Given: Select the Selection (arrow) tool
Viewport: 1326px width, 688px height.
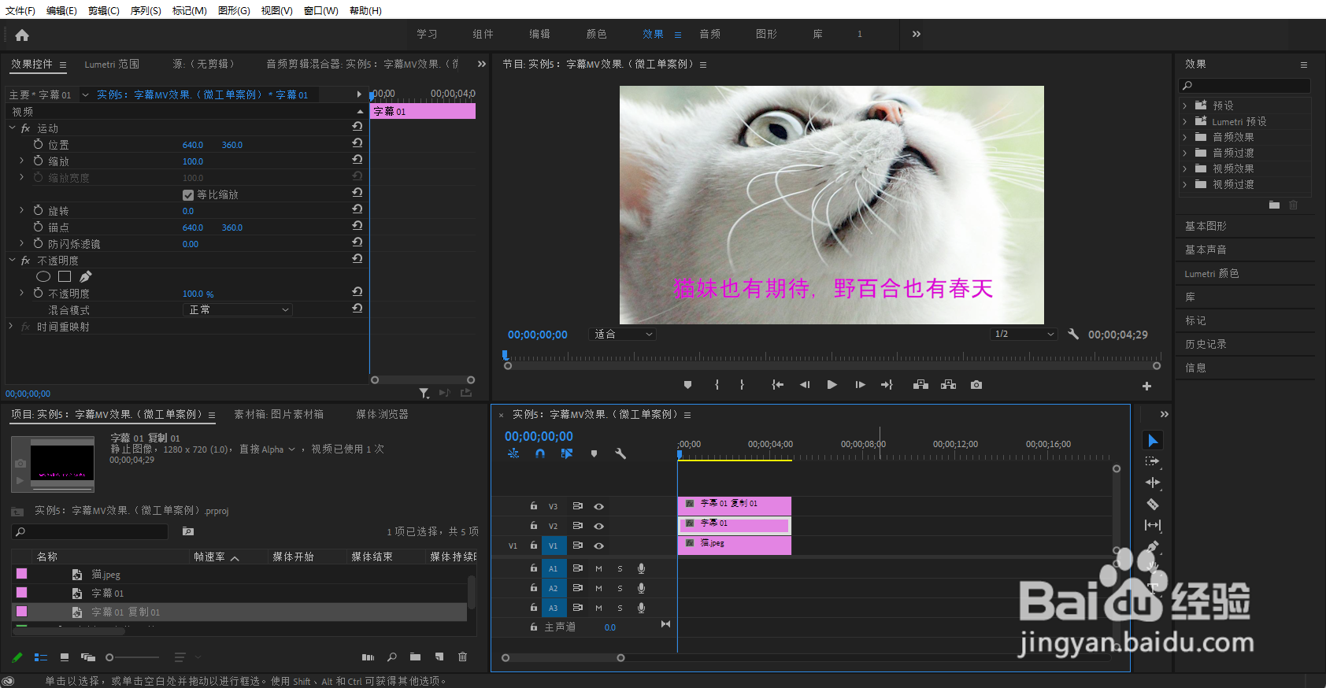Looking at the screenshot, I should click(x=1153, y=440).
